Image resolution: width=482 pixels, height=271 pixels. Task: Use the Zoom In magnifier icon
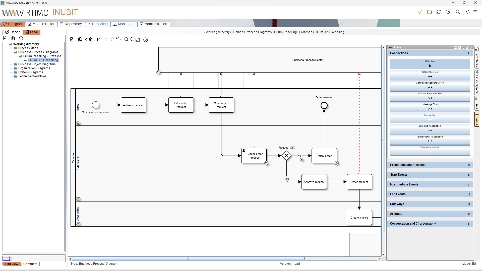tap(126, 39)
